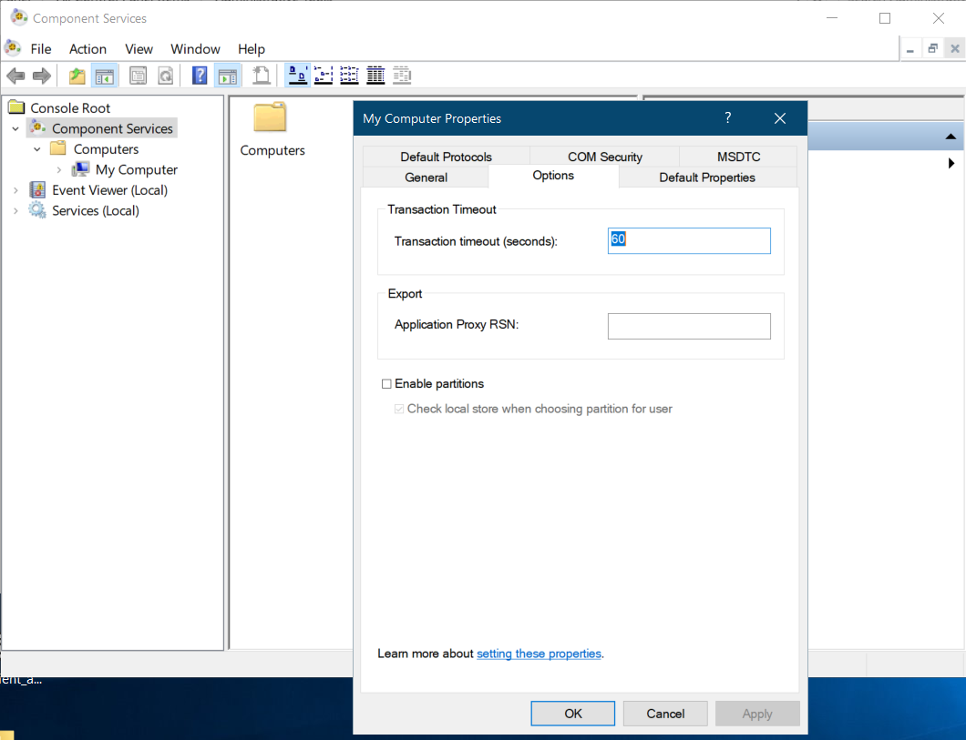Click the Transaction timeout seconds field
Viewport: 966px width, 740px height.
(689, 240)
